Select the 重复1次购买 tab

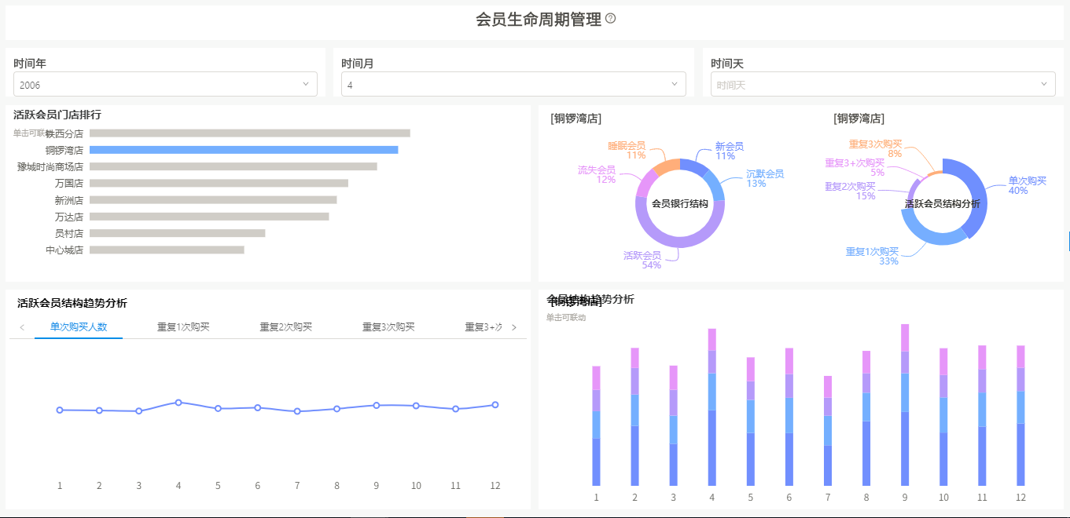click(183, 327)
